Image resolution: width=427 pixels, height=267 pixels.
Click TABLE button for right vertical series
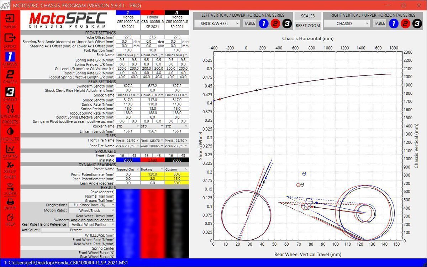379,23
